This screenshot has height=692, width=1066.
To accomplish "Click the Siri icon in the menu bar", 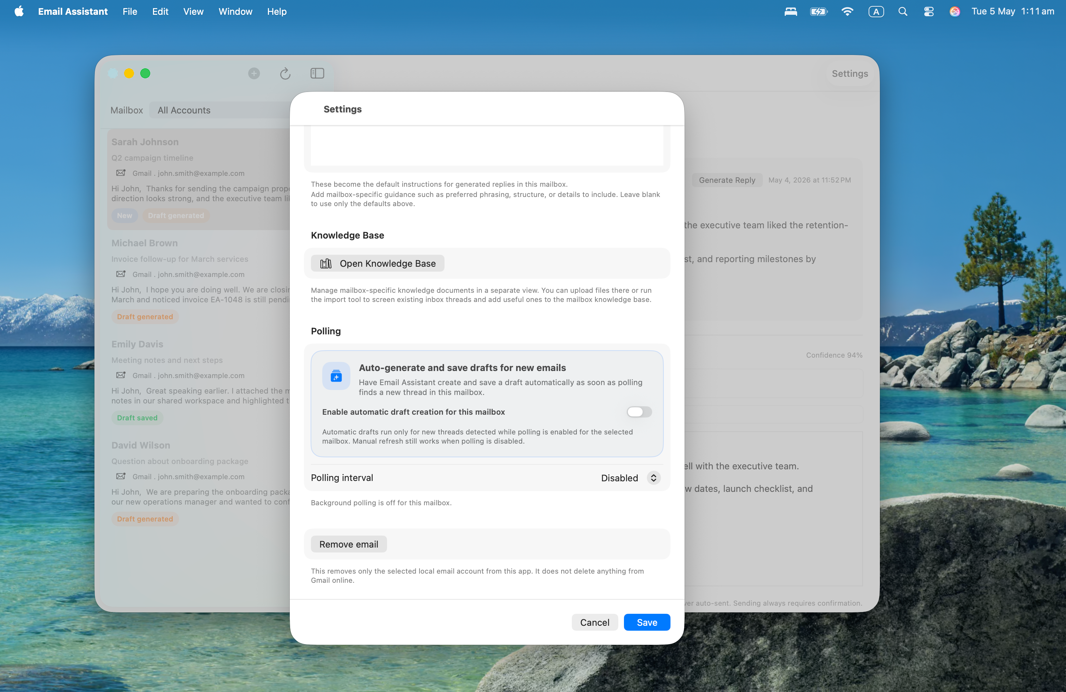I will (955, 12).
